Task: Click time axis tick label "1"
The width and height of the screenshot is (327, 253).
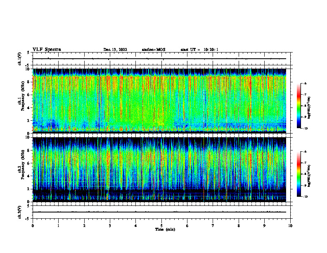Action: point(58,226)
